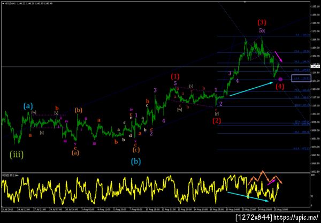Click the 5 Aug 20:00 time label
This screenshot has width=321, height=223.
click(x=120, y=210)
